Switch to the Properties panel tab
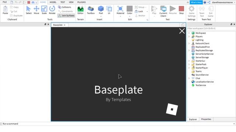The width and height of the screenshot is (236, 132). click(x=206, y=119)
